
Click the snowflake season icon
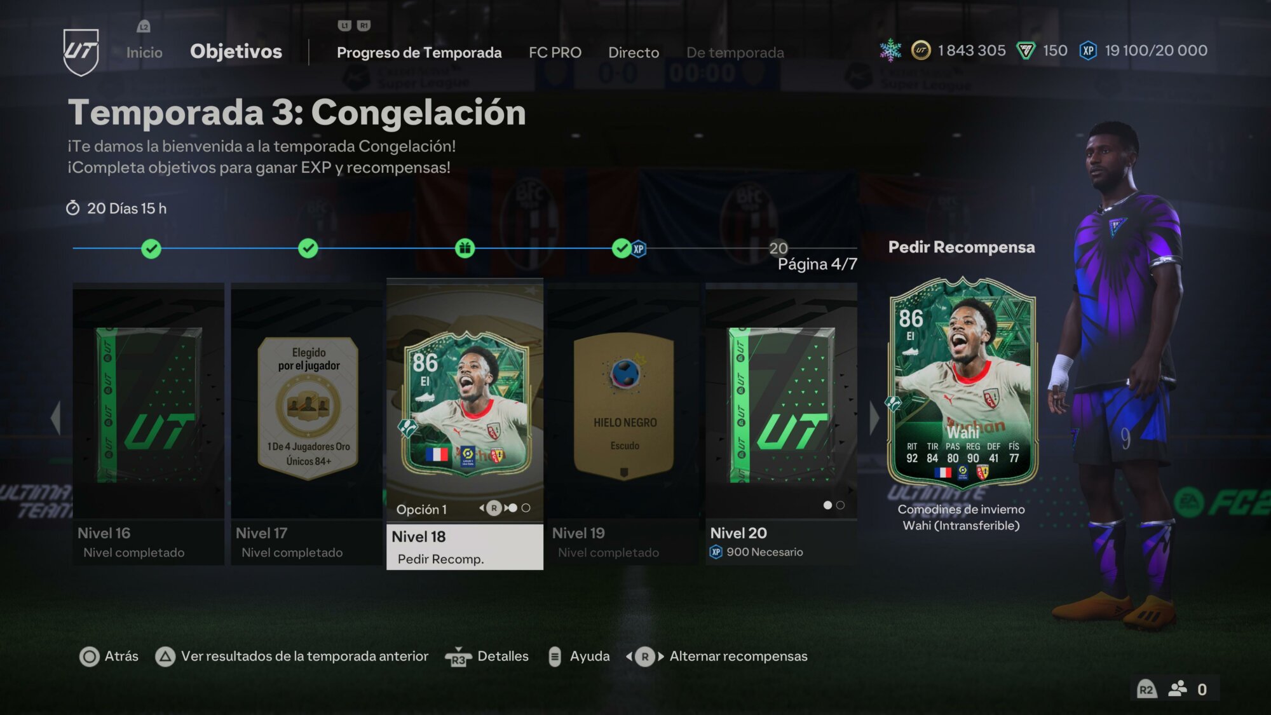click(x=890, y=50)
